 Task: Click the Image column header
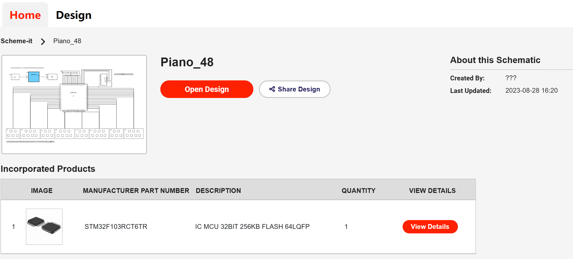pyautogui.click(x=42, y=191)
